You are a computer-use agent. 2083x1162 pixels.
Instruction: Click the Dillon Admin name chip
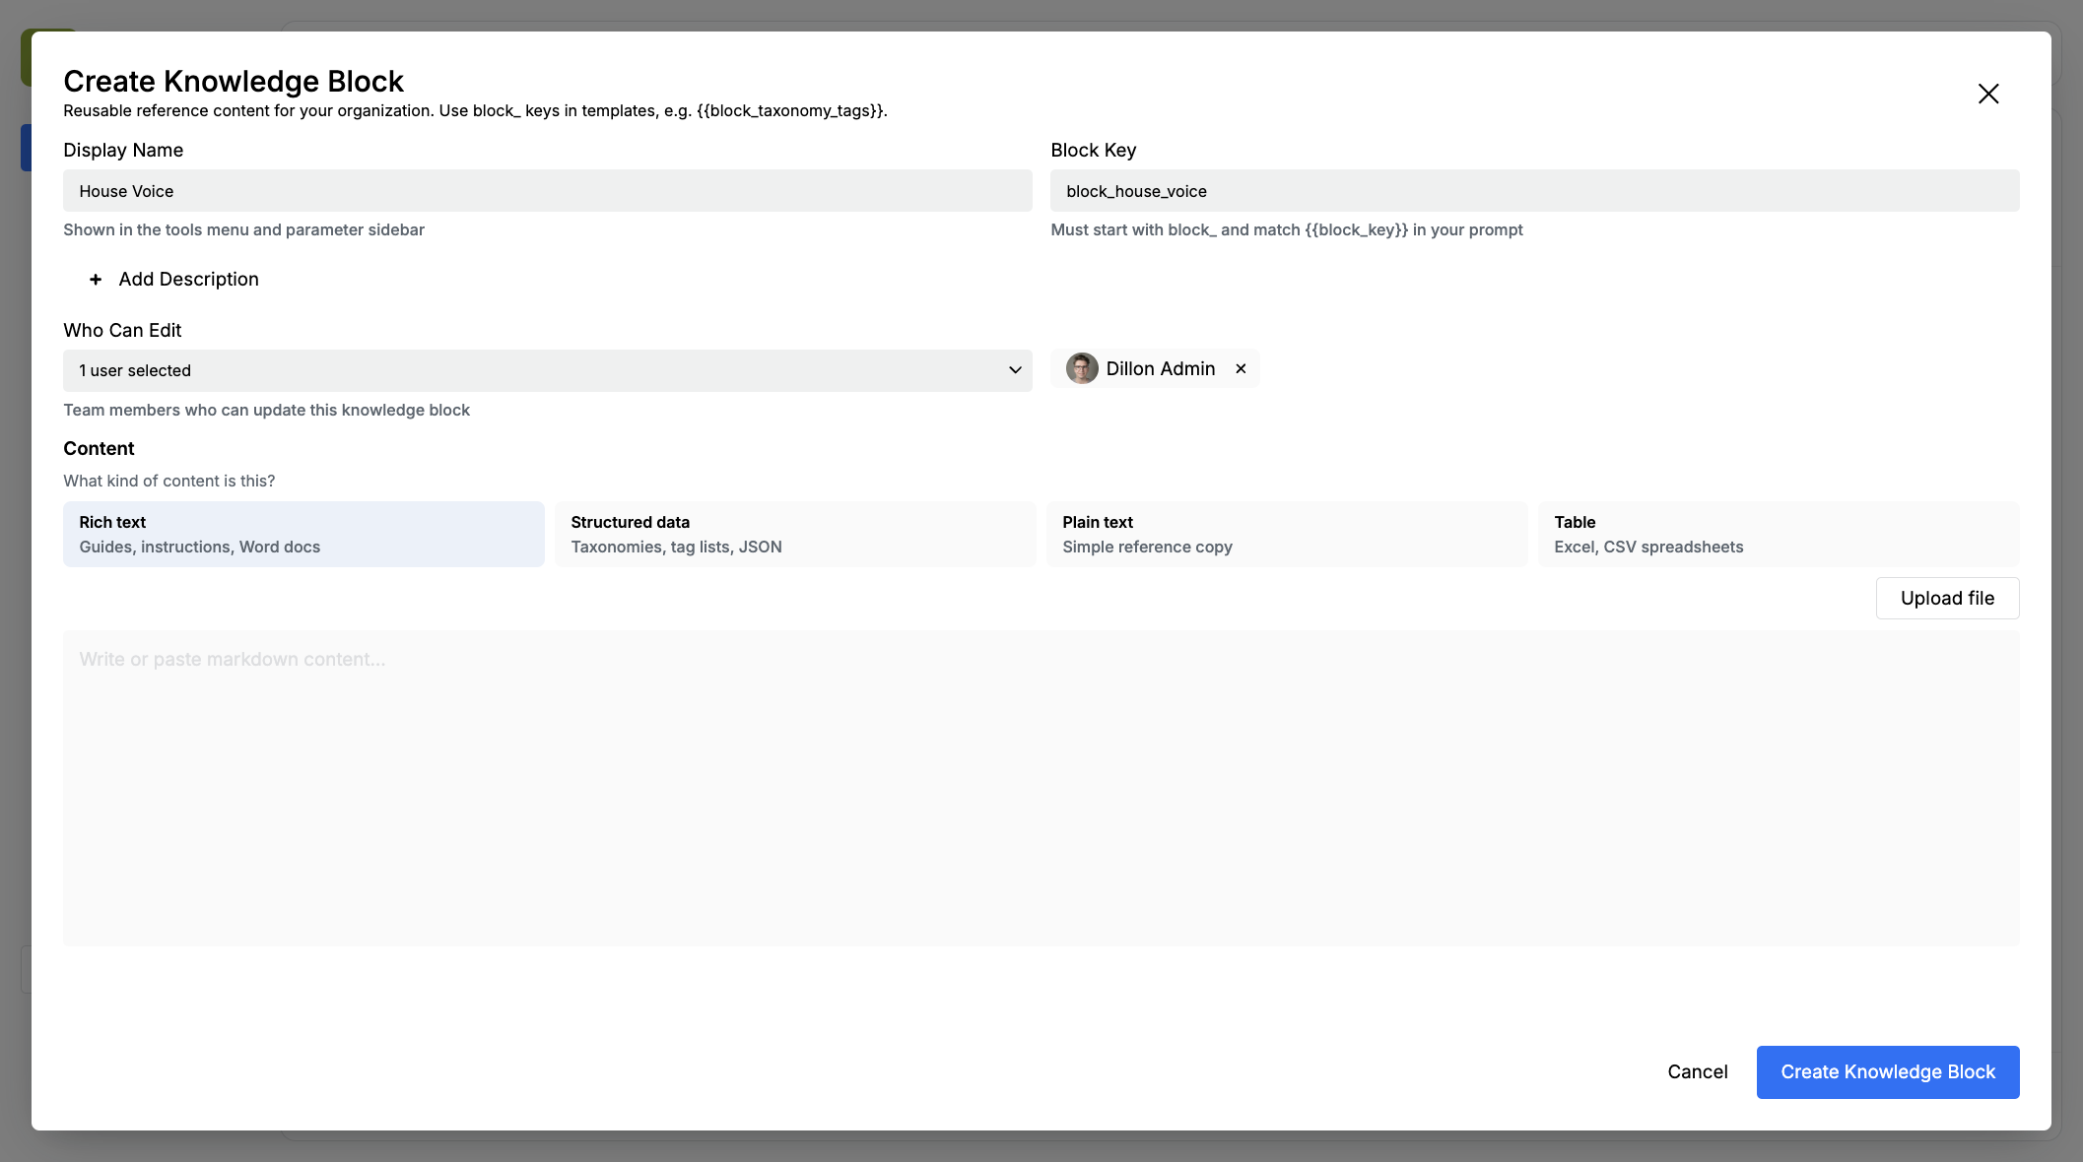tap(1155, 368)
